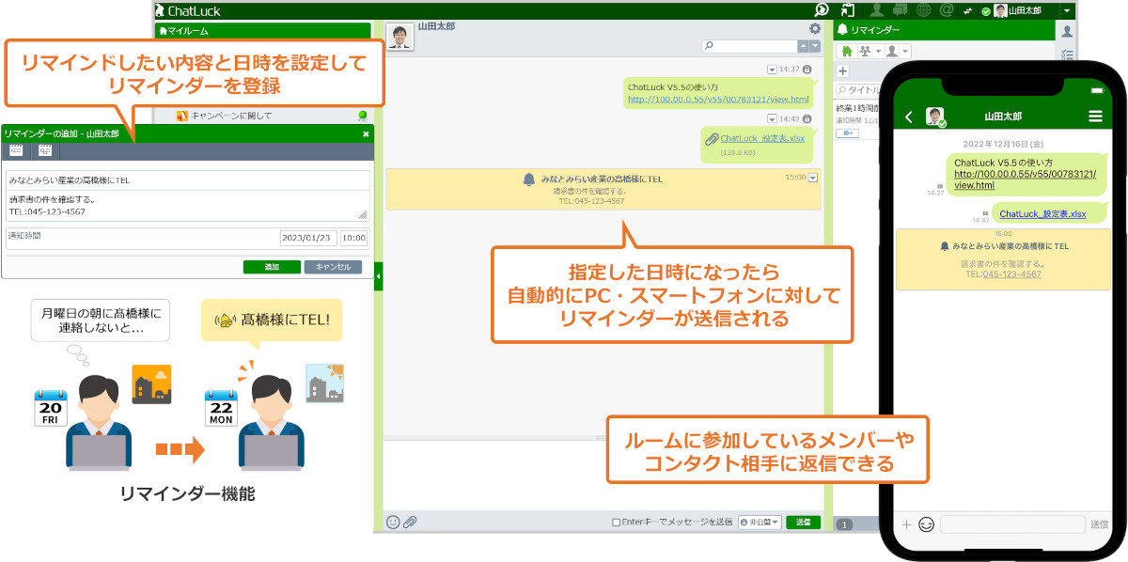Open the chat bubbles icon in the top bar

[901, 10]
